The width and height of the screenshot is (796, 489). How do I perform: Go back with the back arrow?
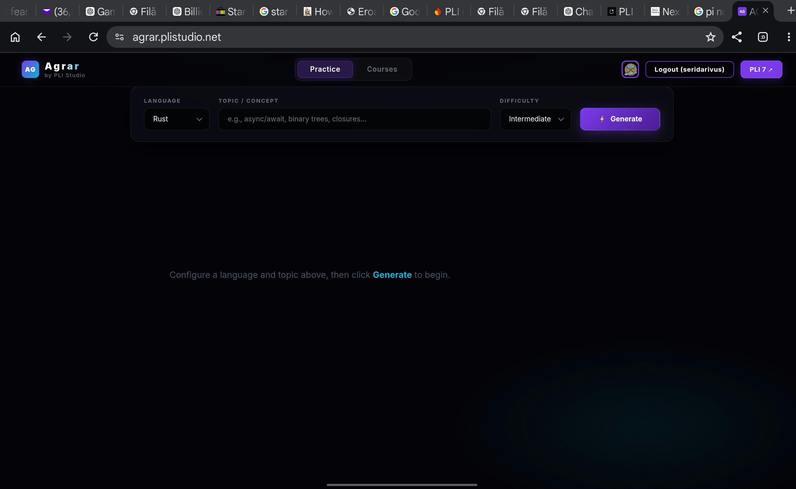(x=41, y=37)
